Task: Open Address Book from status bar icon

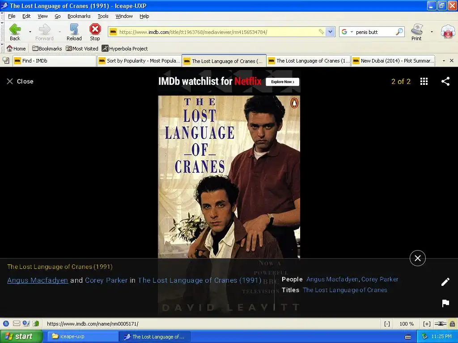Action: click(x=36, y=323)
